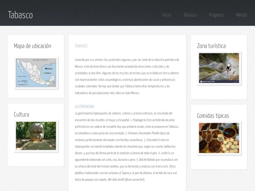Open the Tabasco navigation menu item
Screen dimensions: 255x191
pos(190,15)
